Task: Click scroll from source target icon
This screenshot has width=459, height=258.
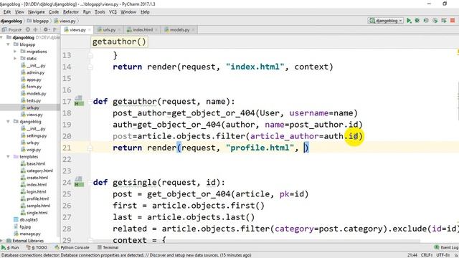Action: 28,29
